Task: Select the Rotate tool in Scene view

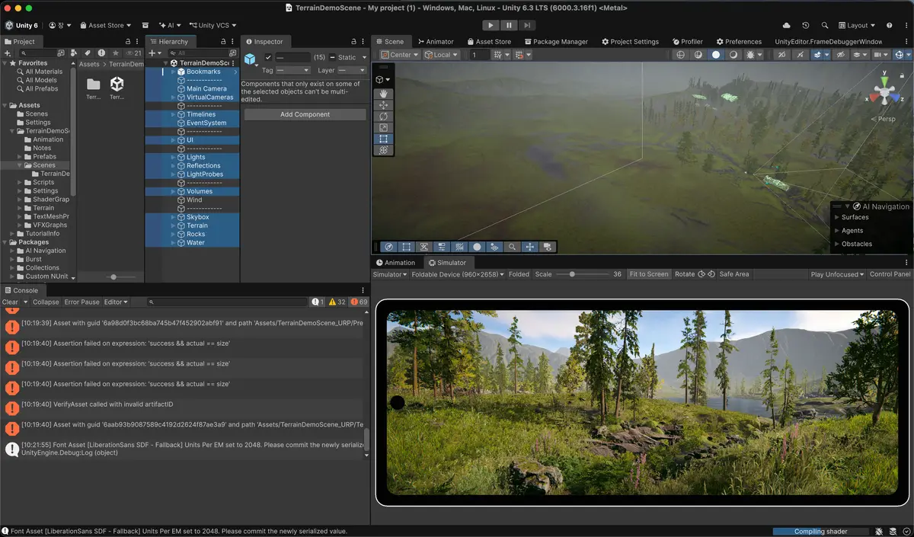Action: point(383,117)
